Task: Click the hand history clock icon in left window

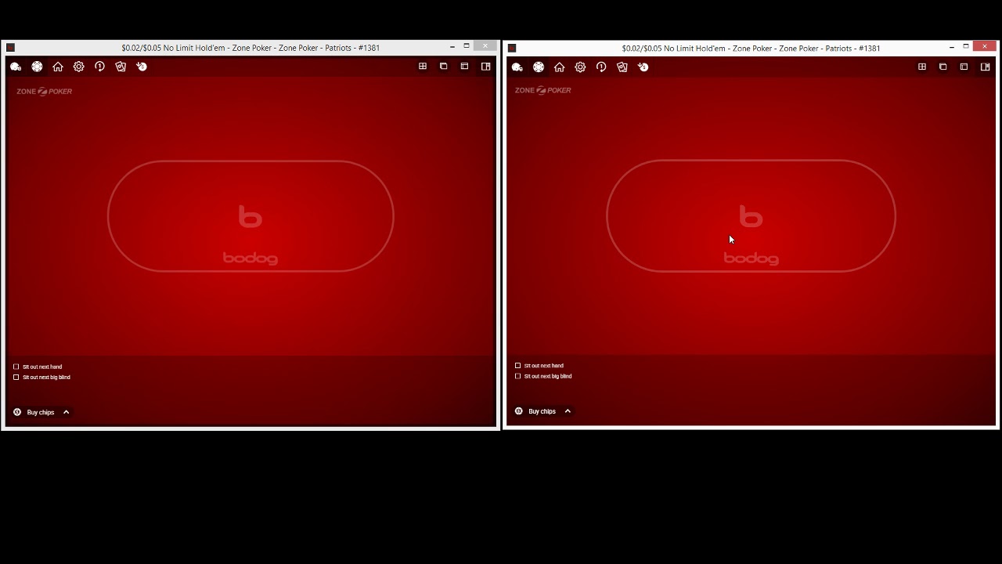Action: [x=99, y=67]
